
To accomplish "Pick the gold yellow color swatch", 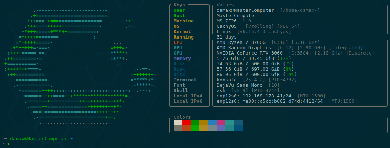I will 204,123.
